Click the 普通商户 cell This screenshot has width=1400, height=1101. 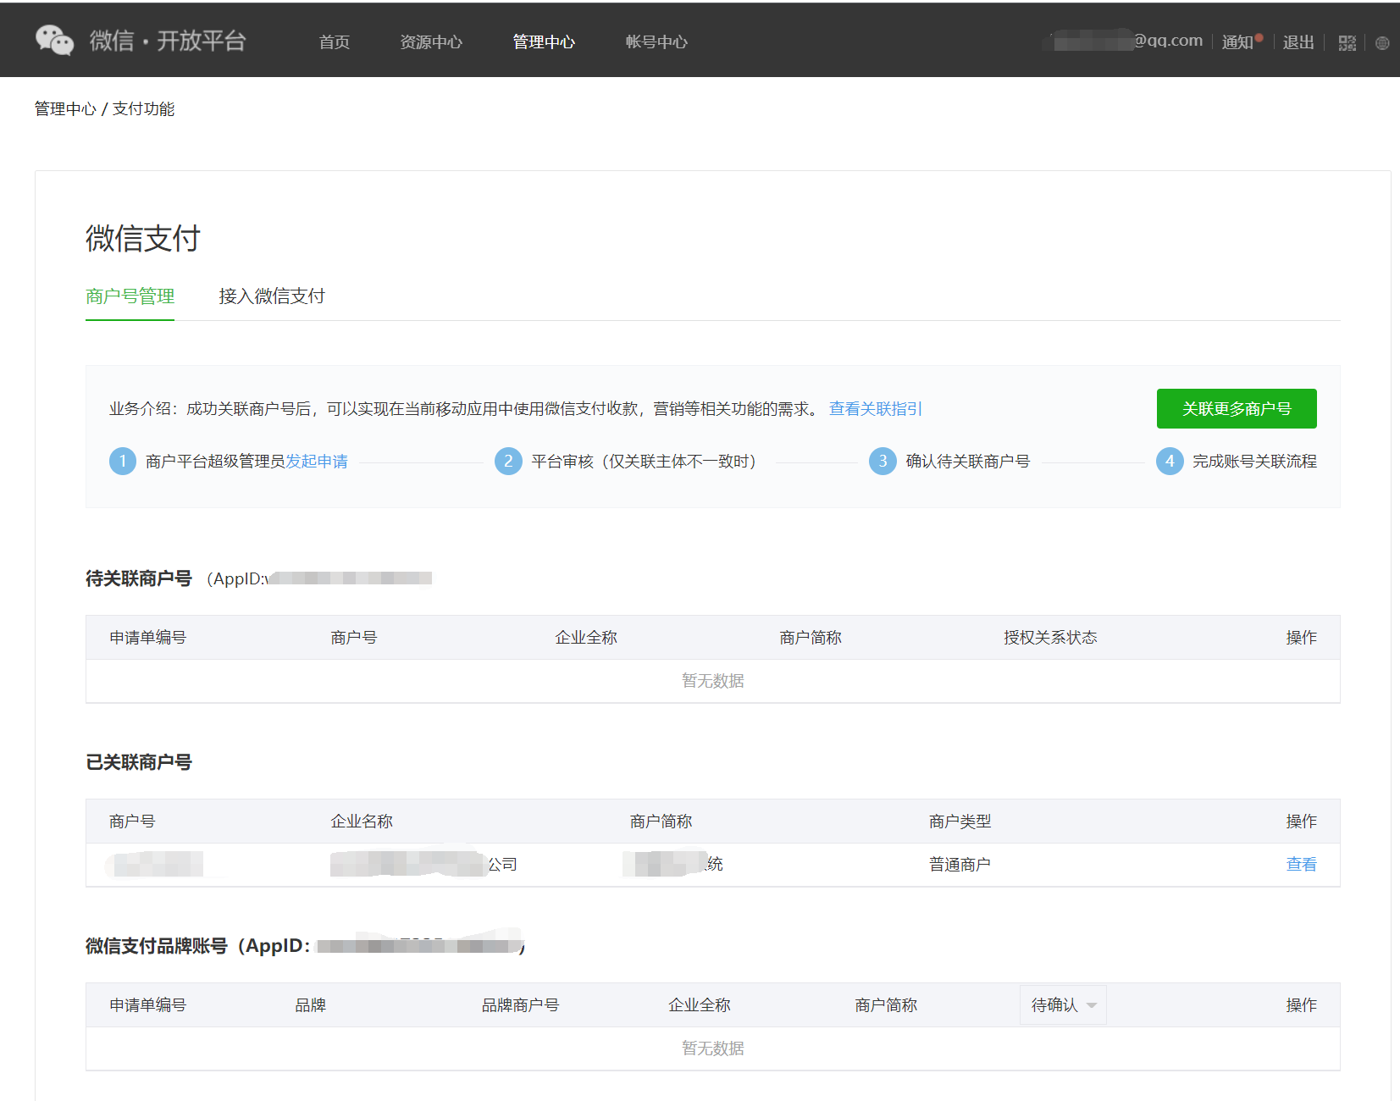pyautogui.click(x=960, y=864)
